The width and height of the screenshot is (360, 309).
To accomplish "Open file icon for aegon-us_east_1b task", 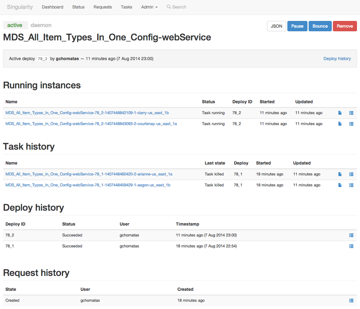I will click(340, 185).
